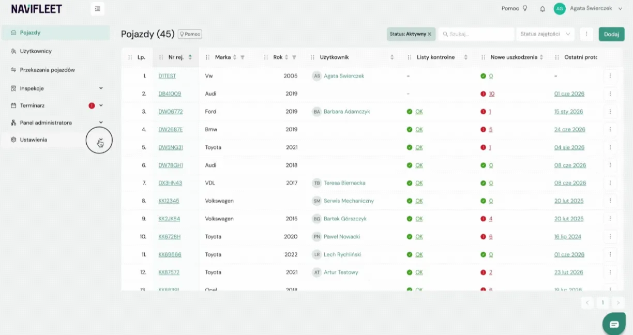Collapse the sidebar with the menu toggle icon
633x335 pixels.
pyautogui.click(x=97, y=9)
